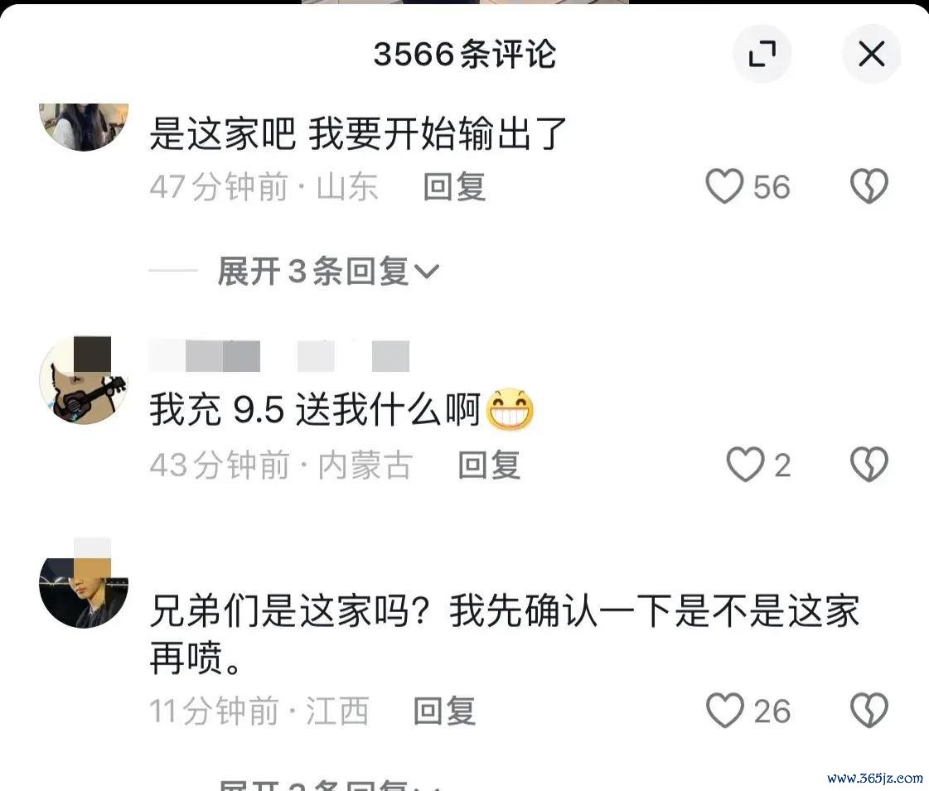Open the 江西 commenter's avatar

pyautogui.click(x=84, y=584)
